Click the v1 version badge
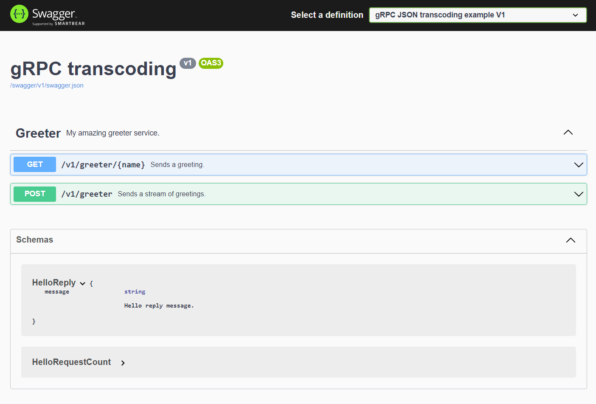The height and width of the screenshot is (404, 596). click(188, 63)
